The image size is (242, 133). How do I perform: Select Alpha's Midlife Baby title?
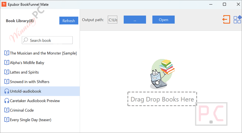click(27, 63)
